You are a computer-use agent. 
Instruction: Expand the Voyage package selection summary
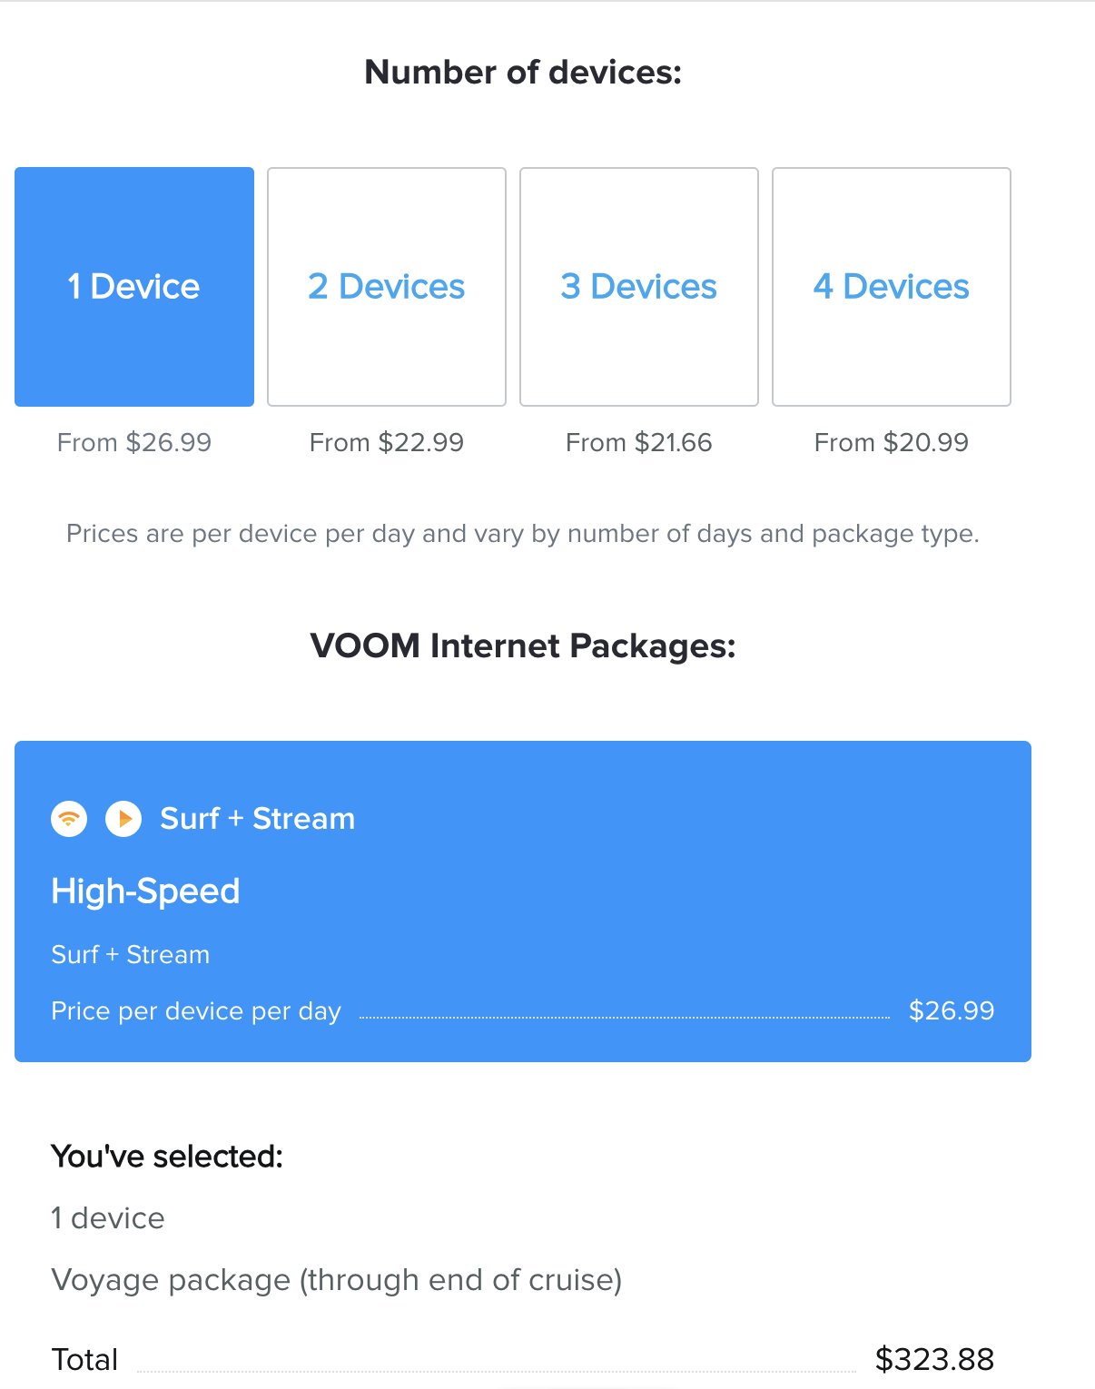click(337, 1279)
